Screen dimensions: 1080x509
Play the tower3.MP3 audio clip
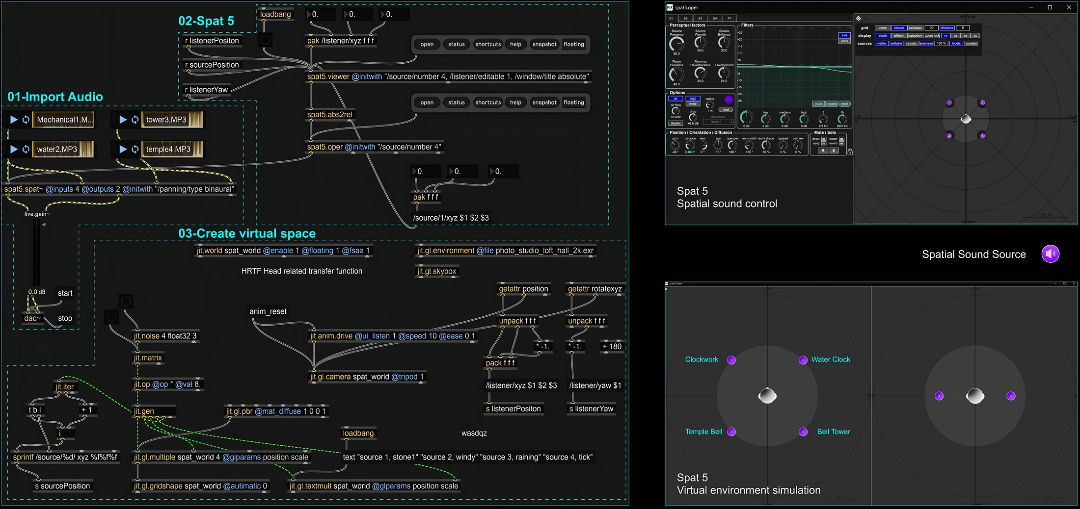(123, 120)
